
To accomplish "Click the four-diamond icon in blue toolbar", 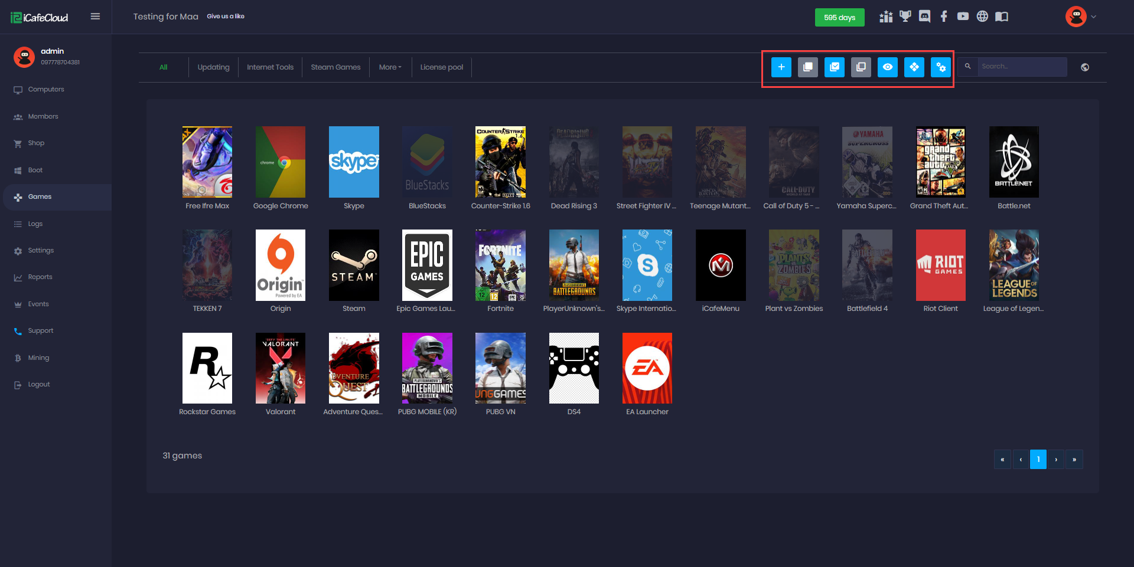I will coord(914,67).
